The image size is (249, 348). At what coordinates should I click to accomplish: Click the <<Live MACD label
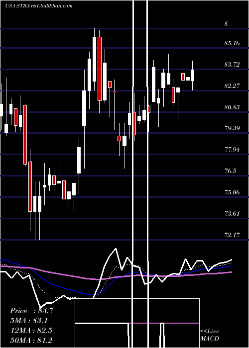coord(210,335)
